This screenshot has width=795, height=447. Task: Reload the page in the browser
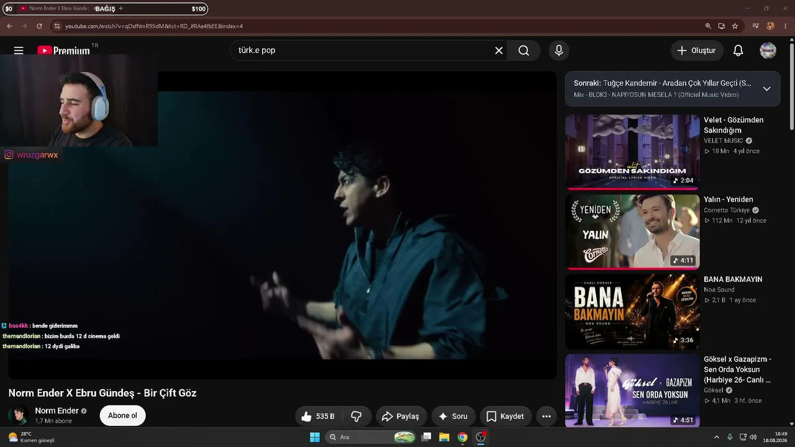(39, 26)
